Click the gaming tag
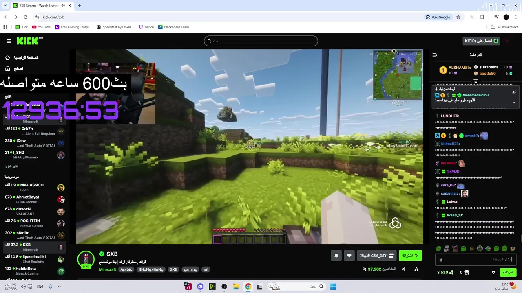This screenshot has height=293, width=522. 190,269
